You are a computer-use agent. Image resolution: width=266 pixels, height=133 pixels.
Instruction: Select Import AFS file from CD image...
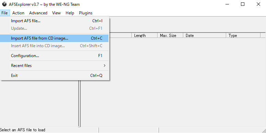(54, 38)
